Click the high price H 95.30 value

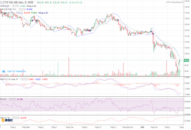(49, 2)
